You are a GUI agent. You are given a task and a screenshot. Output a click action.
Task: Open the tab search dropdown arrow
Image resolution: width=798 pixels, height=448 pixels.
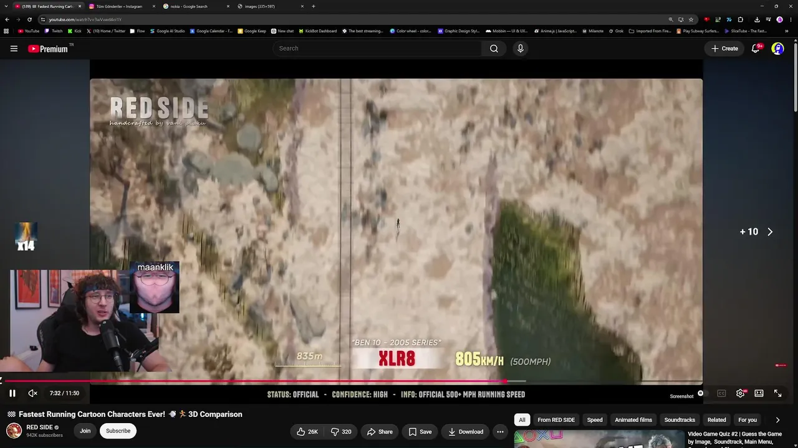[7, 6]
